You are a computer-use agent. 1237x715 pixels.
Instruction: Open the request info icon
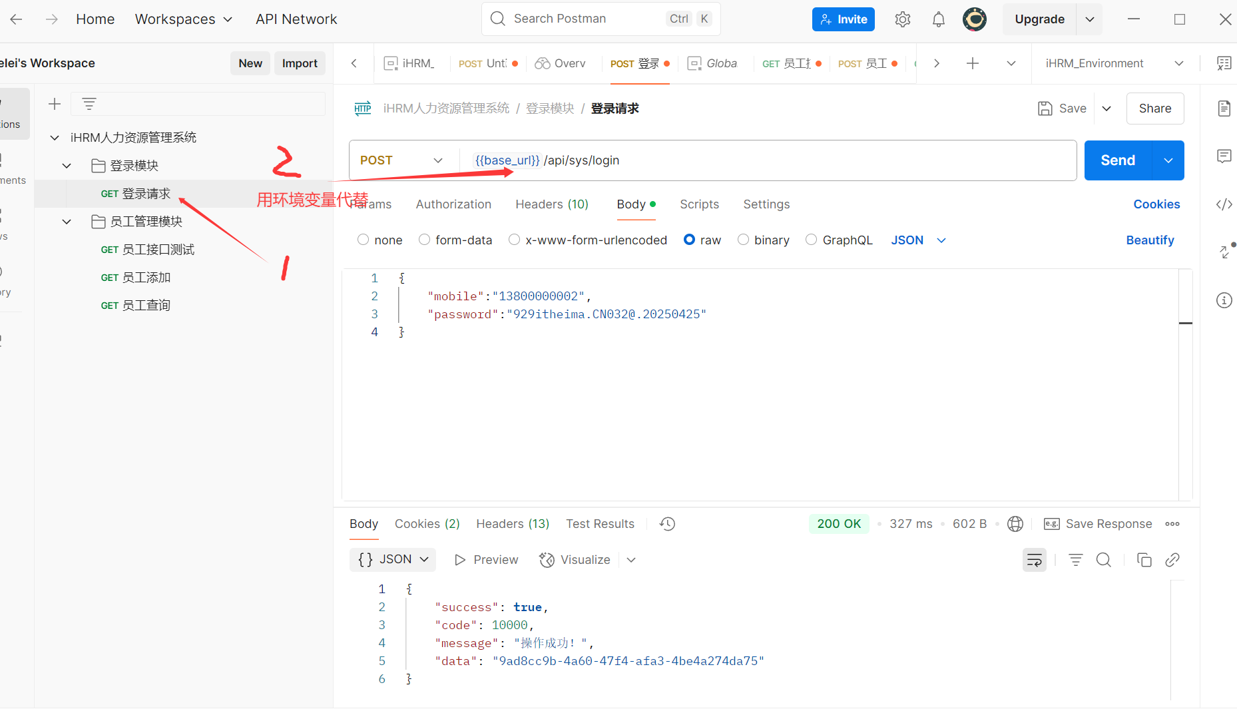click(1224, 300)
